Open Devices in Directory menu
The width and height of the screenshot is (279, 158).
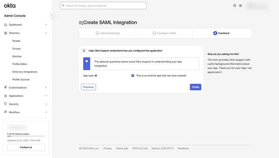coord(17,57)
